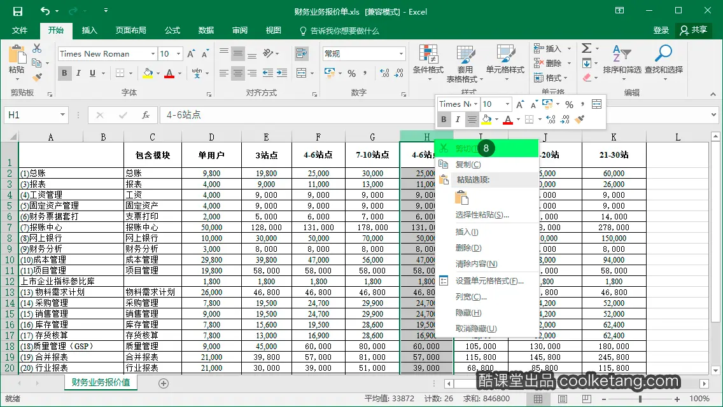This screenshot has height=407, width=723.
Task: Click the Clear eraser icon in editing group
Action: [x=587, y=78]
